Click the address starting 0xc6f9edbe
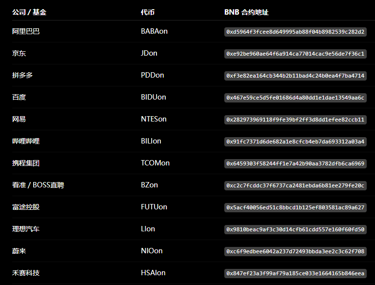This screenshot has height=285, width=375. (296, 251)
